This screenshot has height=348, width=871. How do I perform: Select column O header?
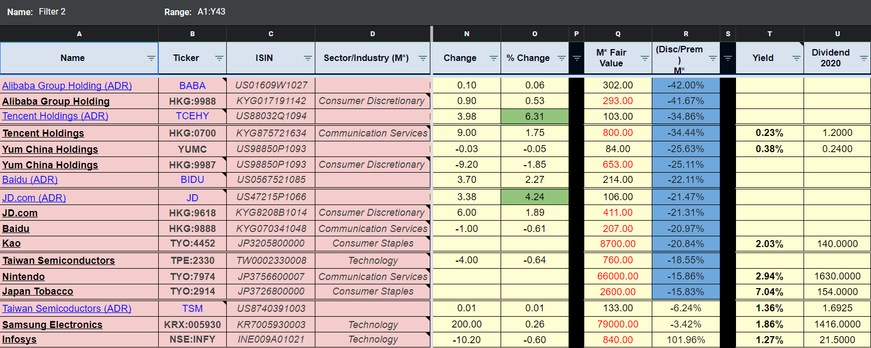tap(535, 34)
